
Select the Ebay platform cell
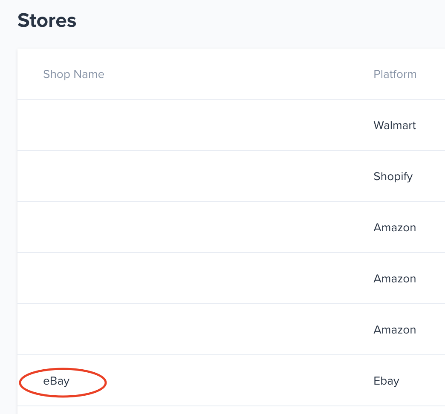pyautogui.click(x=386, y=381)
